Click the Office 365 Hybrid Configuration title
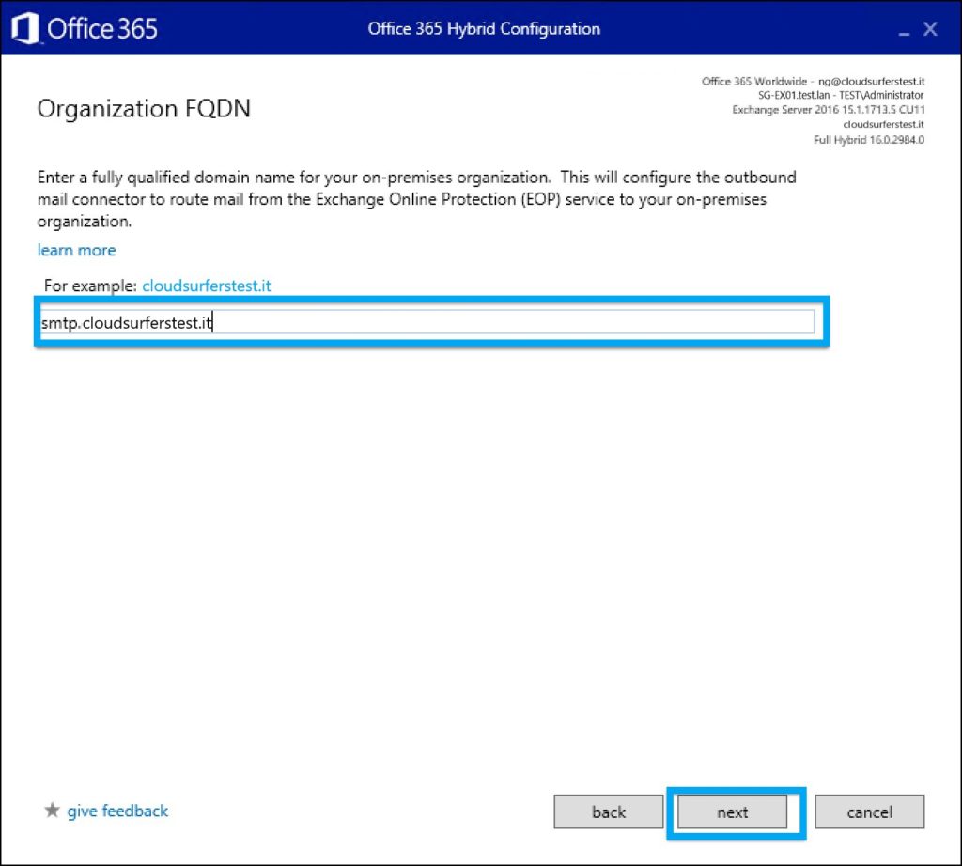962x866 pixels. click(x=484, y=29)
